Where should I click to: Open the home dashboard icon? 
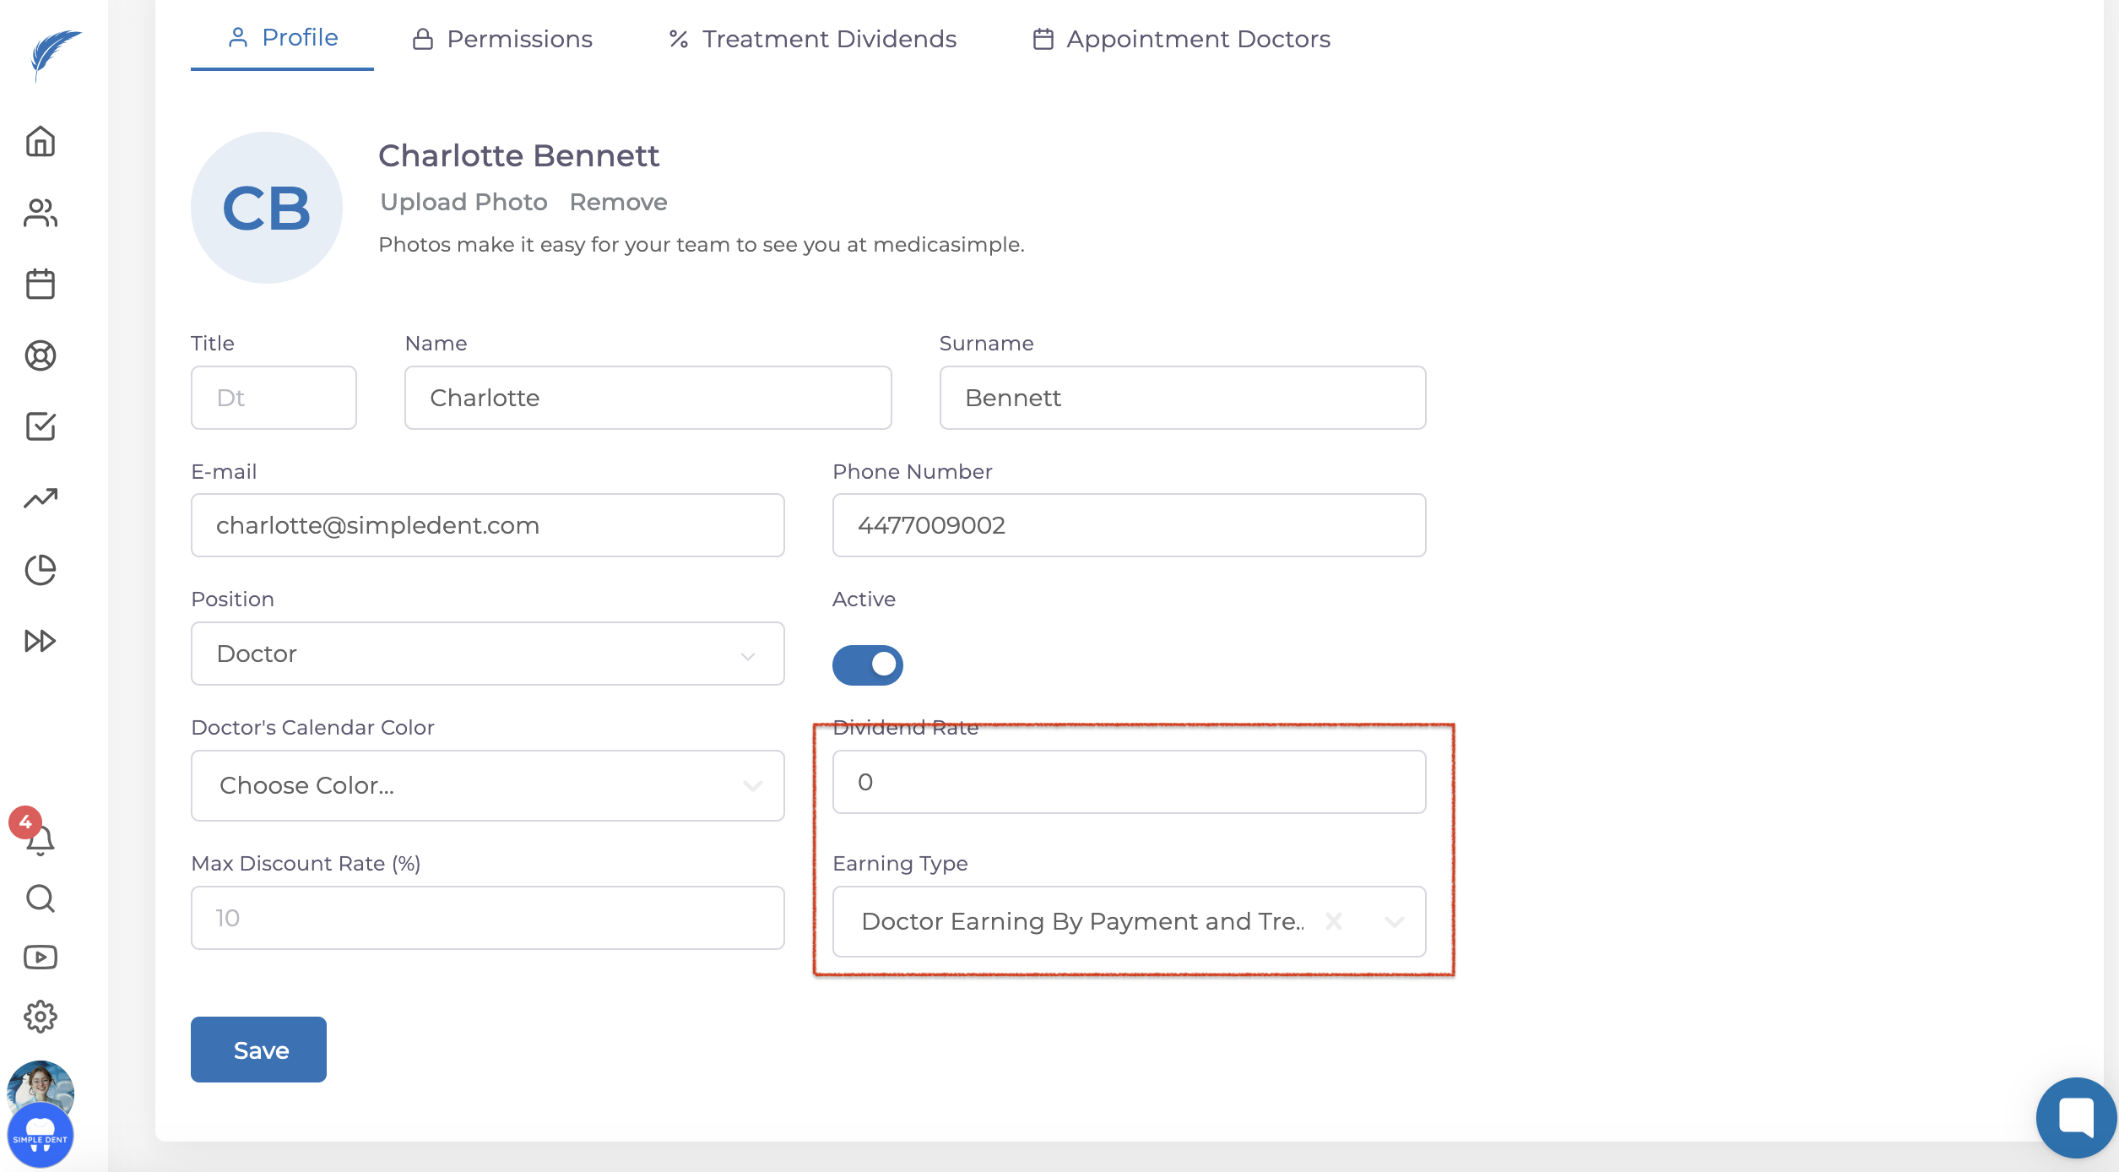[x=40, y=141]
